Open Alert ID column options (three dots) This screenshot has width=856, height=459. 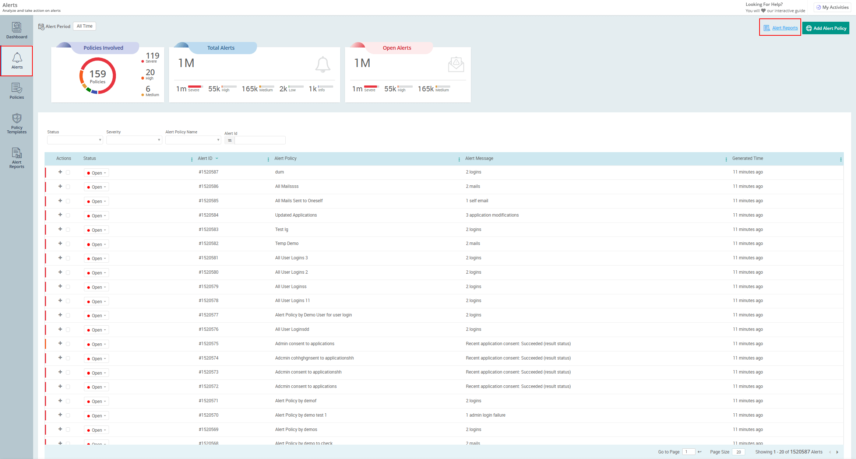268,160
